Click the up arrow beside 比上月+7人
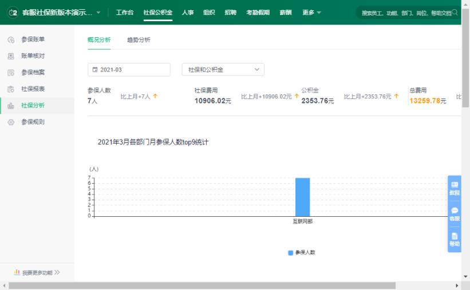This screenshot has height=290, width=470. [155, 96]
